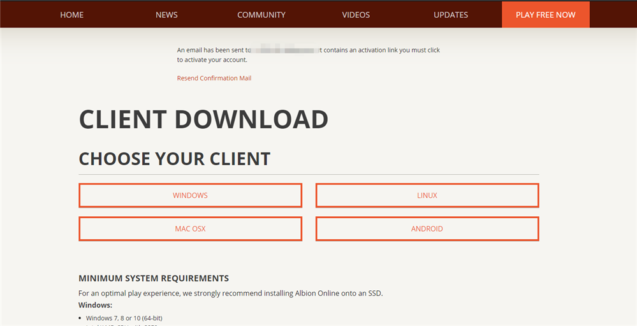Download the LINUX client
Viewport: 637px width, 326px height.
(x=427, y=195)
